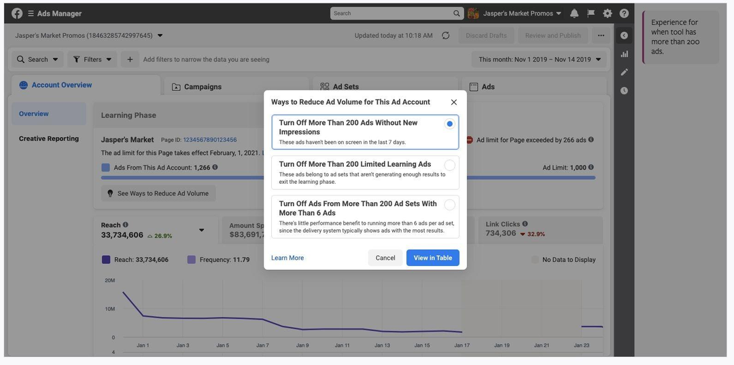Click See Ways to Reduce Ad Volume
Image resolution: width=734 pixels, height=365 pixels.
click(x=158, y=193)
